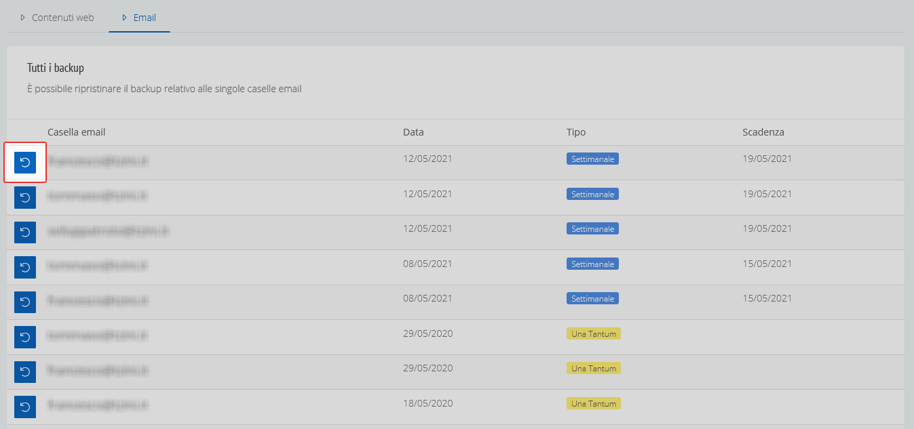This screenshot has width=914, height=429.
Task: Click the Tipo column header
Action: click(576, 132)
